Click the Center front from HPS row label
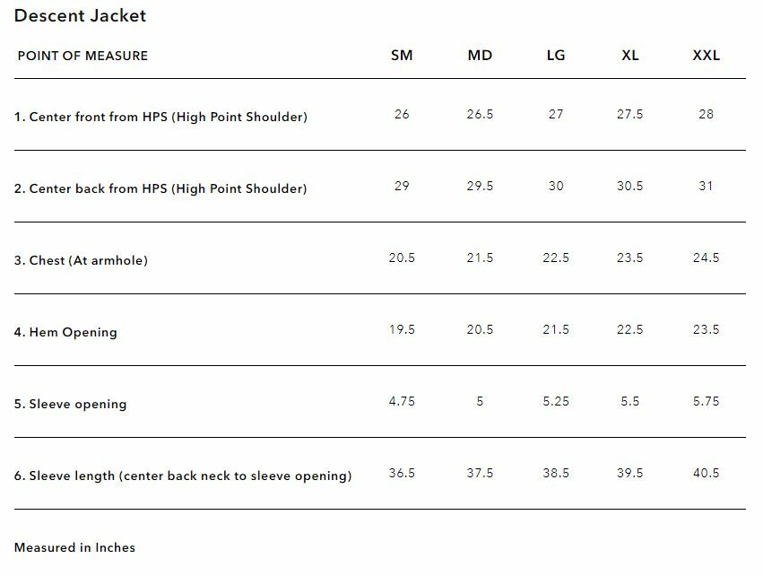The height and width of the screenshot is (576, 763). coord(160,117)
